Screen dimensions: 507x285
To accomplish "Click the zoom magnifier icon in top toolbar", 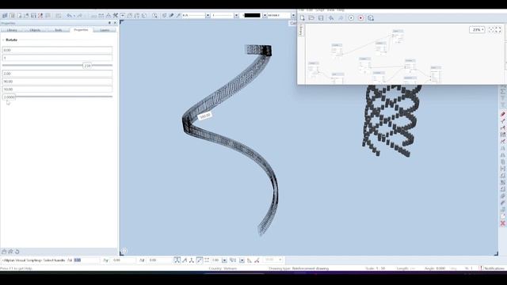I will coord(155,16).
